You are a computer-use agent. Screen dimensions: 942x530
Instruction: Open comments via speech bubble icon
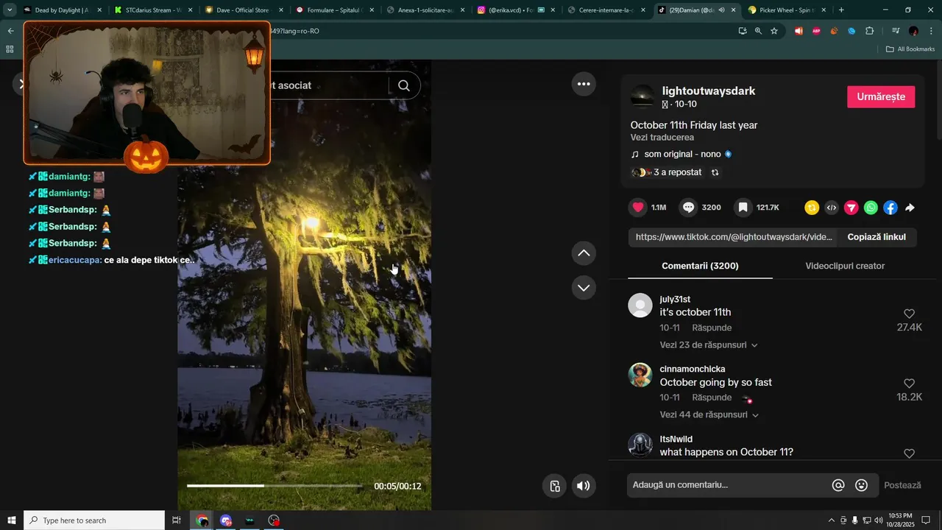pyautogui.click(x=688, y=208)
